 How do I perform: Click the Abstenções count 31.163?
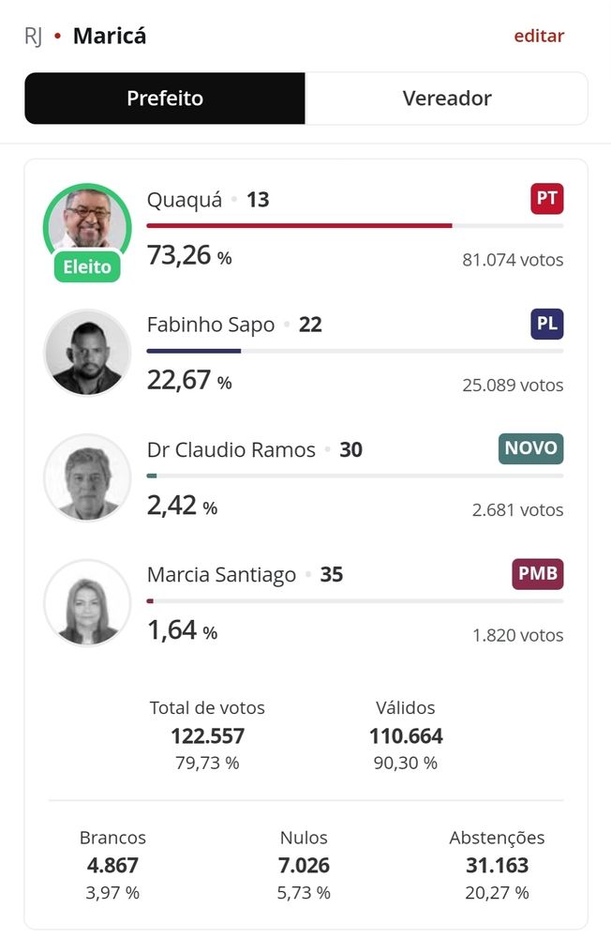tap(497, 865)
